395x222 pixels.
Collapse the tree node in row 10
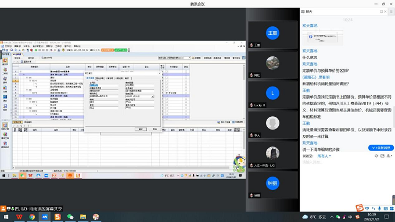pyautogui.click(x=27, y=99)
